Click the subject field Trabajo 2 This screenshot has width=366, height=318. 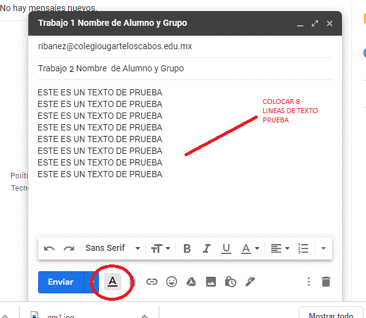[x=185, y=69]
